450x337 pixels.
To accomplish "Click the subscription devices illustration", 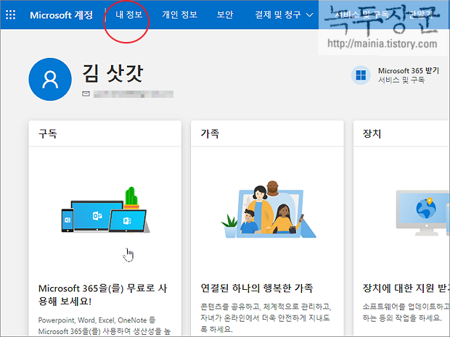I will [x=105, y=210].
